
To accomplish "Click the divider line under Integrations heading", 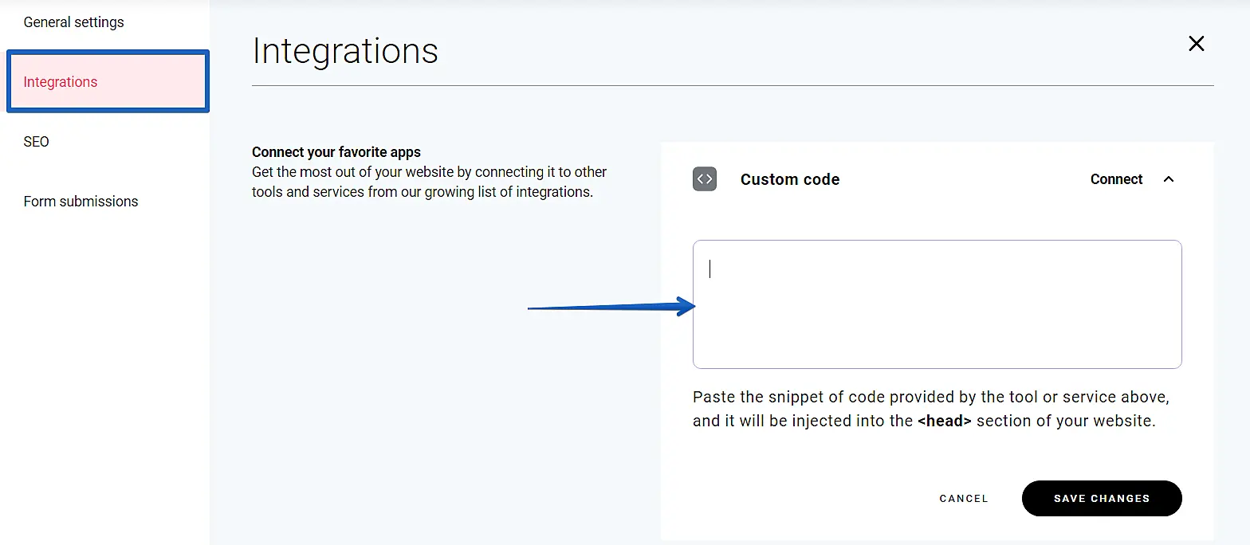I will (x=732, y=85).
